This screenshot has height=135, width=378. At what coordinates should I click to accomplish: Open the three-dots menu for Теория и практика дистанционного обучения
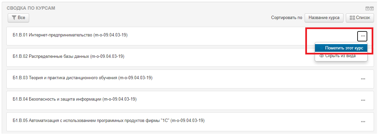[363, 79]
